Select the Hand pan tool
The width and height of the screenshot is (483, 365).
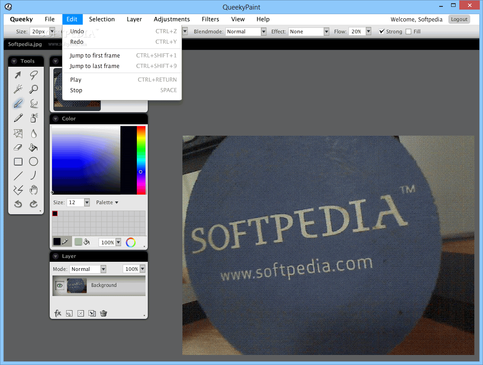click(x=34, y=190)
